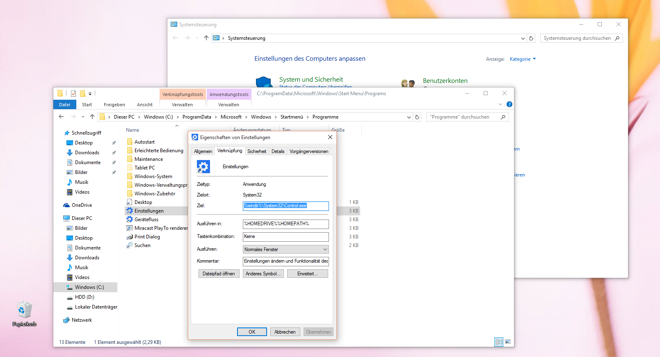Click the Name column header
660x357 pixels.
click(132, 130)
